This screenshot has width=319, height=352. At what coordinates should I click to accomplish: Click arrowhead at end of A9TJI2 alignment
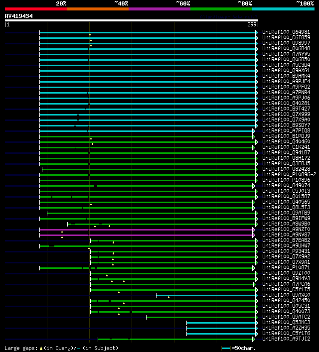(x=254, y=339)
